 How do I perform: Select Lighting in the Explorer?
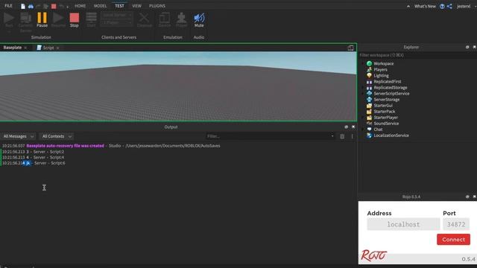click(x=381, y=76)
